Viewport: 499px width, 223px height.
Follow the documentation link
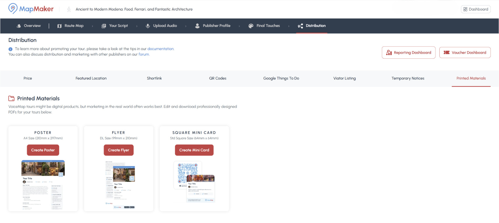pos(161,49)
